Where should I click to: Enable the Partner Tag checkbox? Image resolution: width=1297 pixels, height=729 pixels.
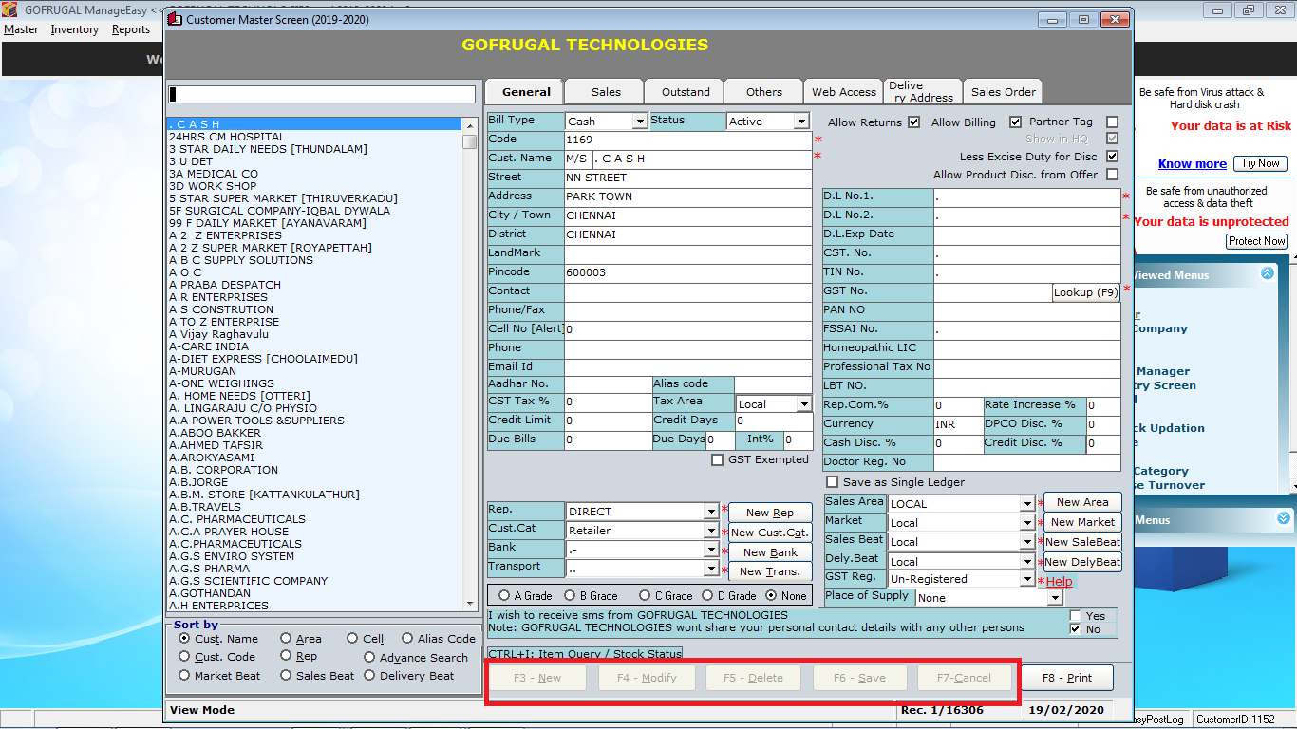coord(1112,122)
